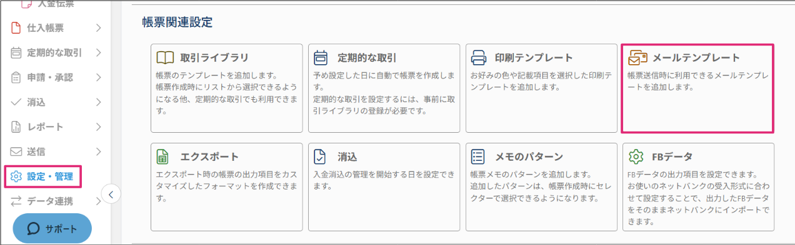
Task: Open the メモのパターン card title
Action: (529, 156)
